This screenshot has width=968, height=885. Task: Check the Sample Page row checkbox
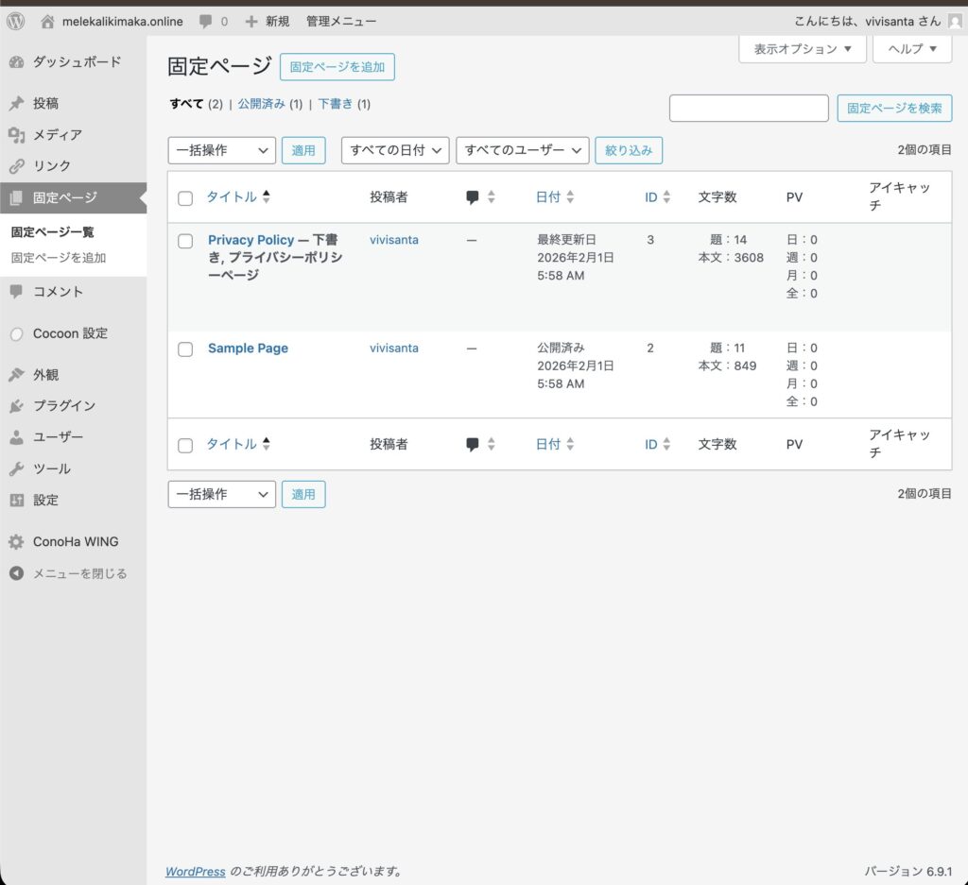tap(185, 349)
